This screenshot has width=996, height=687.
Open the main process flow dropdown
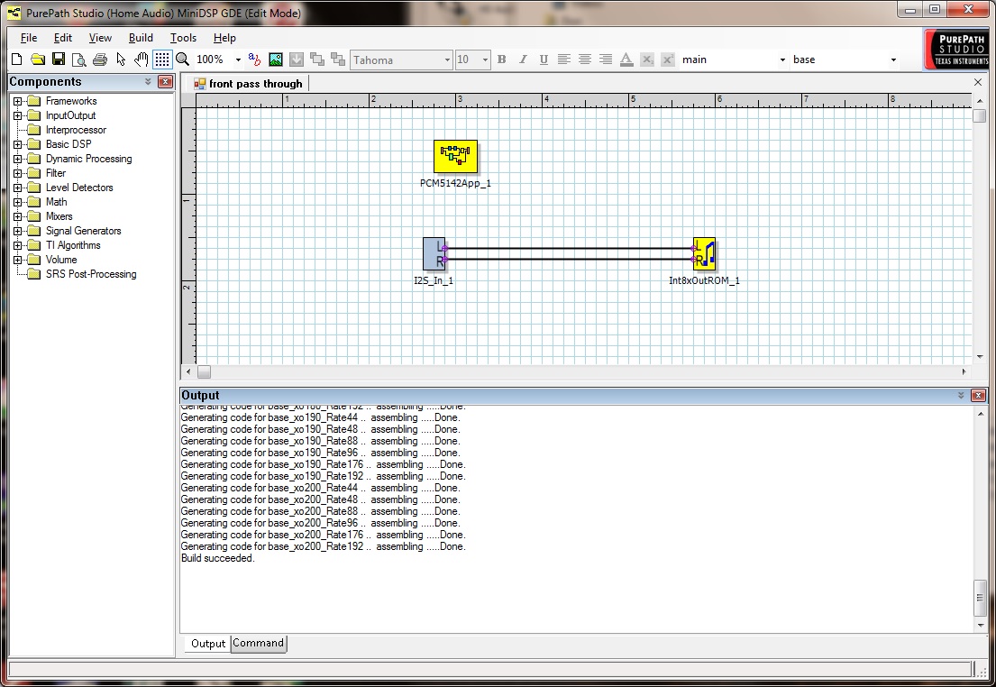point(782,60)
